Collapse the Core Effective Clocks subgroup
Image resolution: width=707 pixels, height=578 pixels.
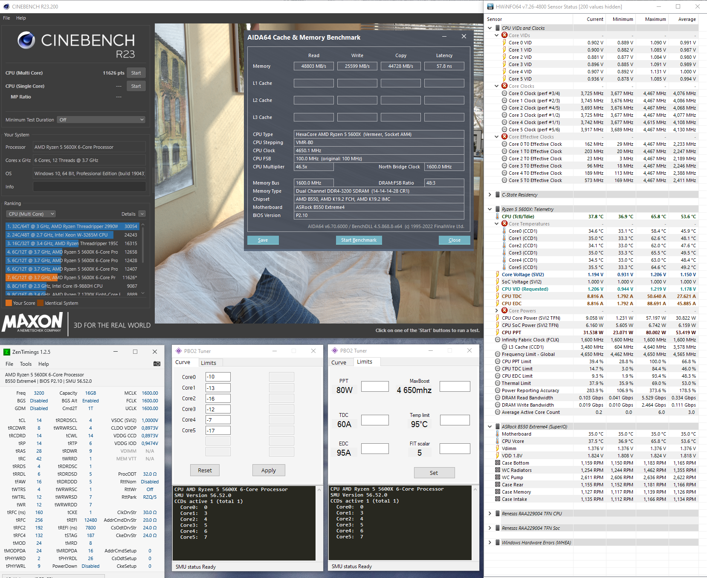pyautogui.click(x=497, y=137)
